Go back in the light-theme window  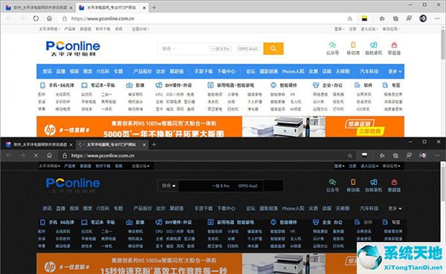pos(9,19)
